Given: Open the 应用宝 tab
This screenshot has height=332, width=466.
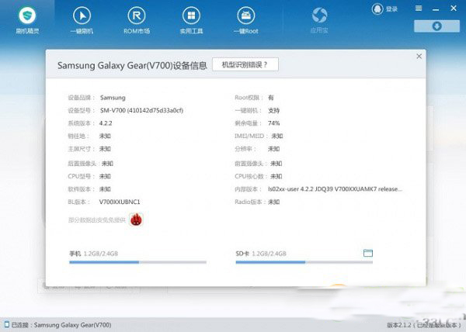Looking at the screenshot, I should pos(319,20).
